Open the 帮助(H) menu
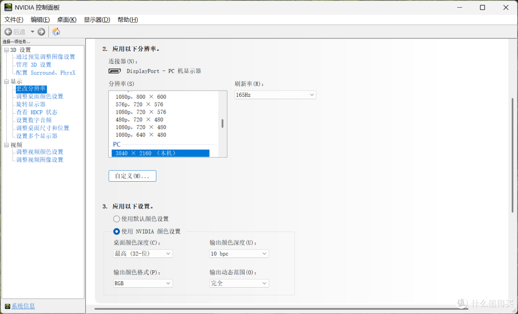 [128, 20]
